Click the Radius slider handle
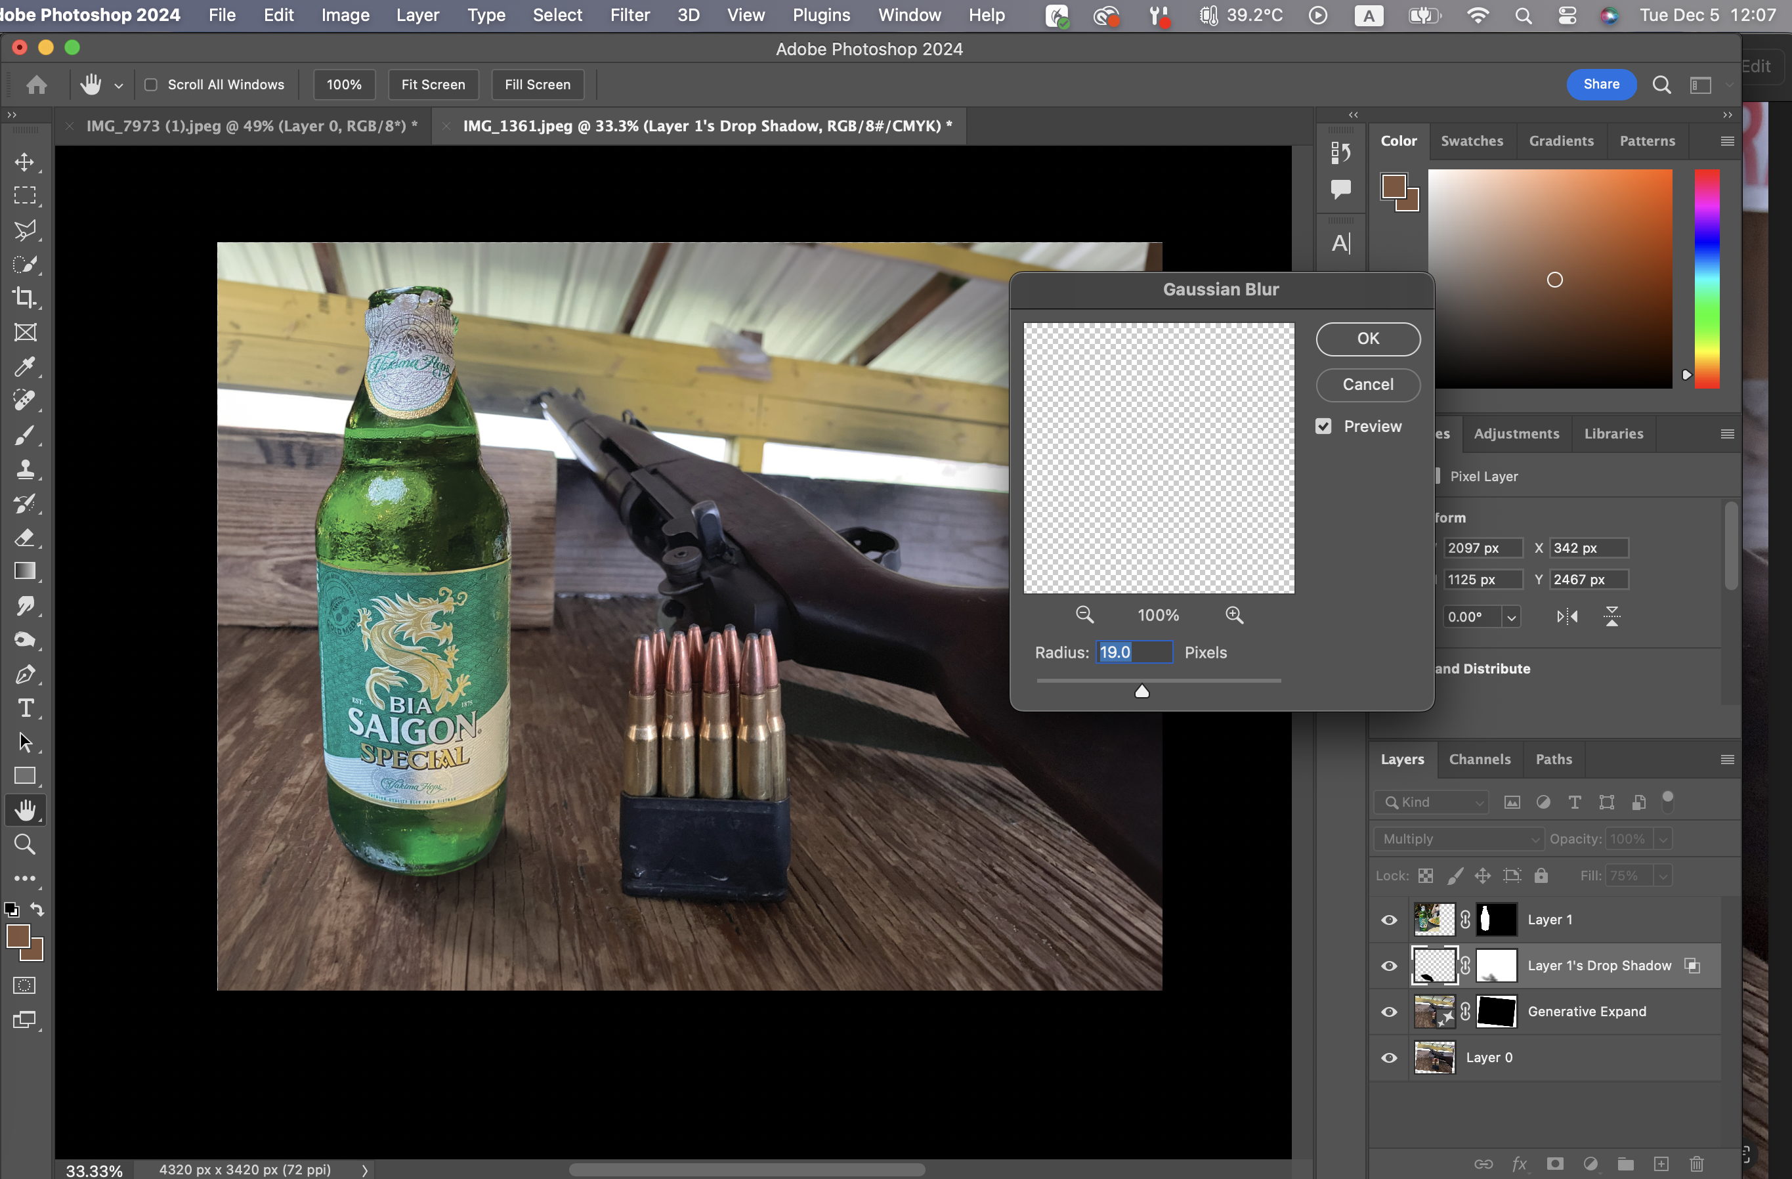Screen dimensions: 1792x1179 tap(1141, 691)
